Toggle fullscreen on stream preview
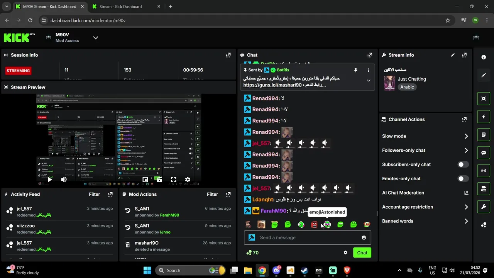Viewport: 494px width, 278px height. coord(173,180)
